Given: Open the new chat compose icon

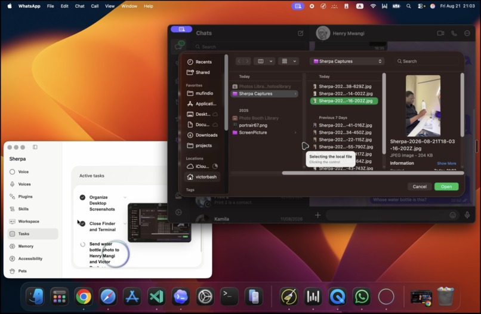Looking at the screenshot, I should click(x=301, y=33).
